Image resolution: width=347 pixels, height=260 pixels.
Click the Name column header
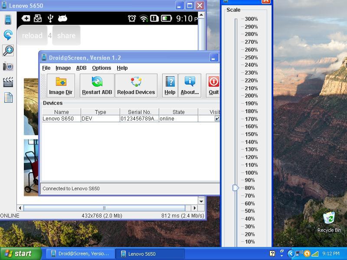coord(62,112)
